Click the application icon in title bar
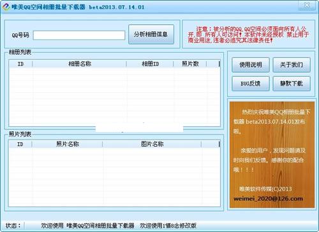 (6, 7)
